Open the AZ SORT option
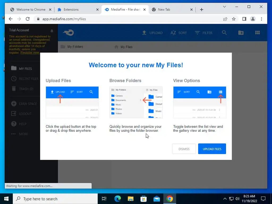The width and height of the screenshot is (272, 204). [179, 33]
